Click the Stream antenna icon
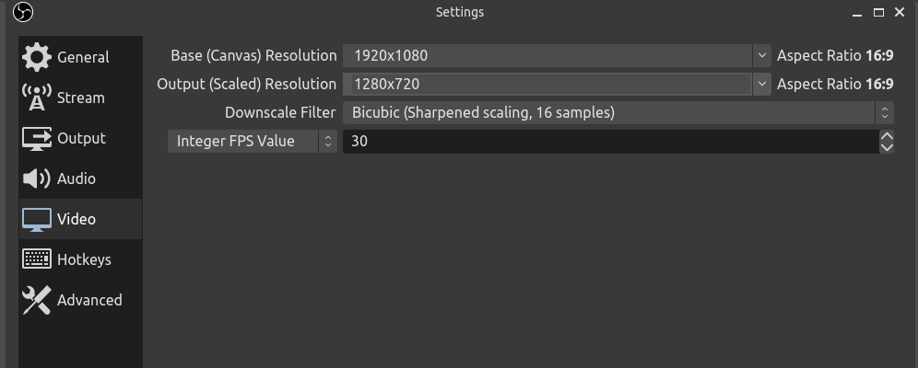 pyautogui.click(x=37, y=98)
